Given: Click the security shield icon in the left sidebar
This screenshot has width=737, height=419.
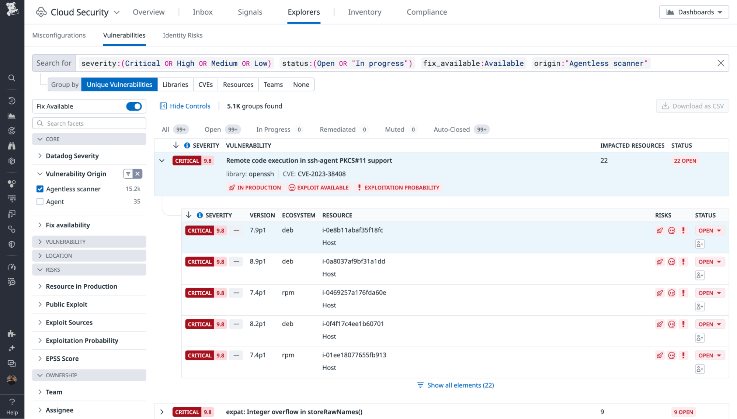Looking at the screenshot, I should tap(12, 244).
